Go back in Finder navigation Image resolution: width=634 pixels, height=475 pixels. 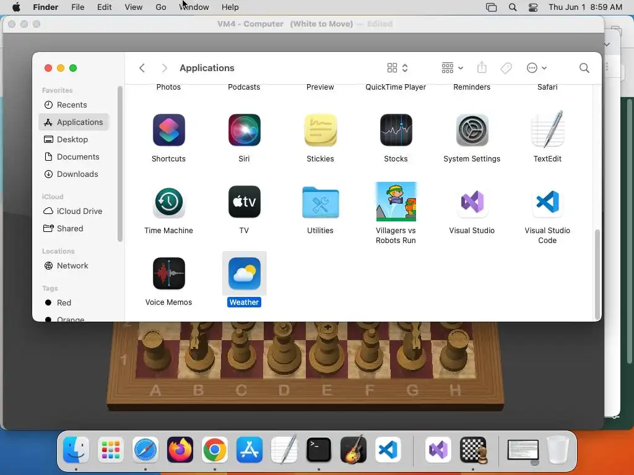pos(142,68)
